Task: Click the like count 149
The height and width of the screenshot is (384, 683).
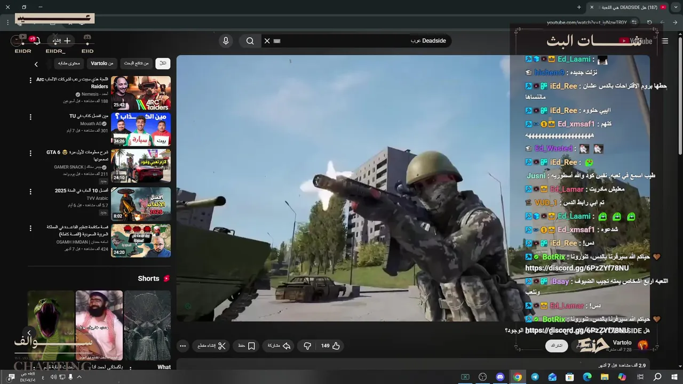Action: pyautogui.click(x=325, y=346)
